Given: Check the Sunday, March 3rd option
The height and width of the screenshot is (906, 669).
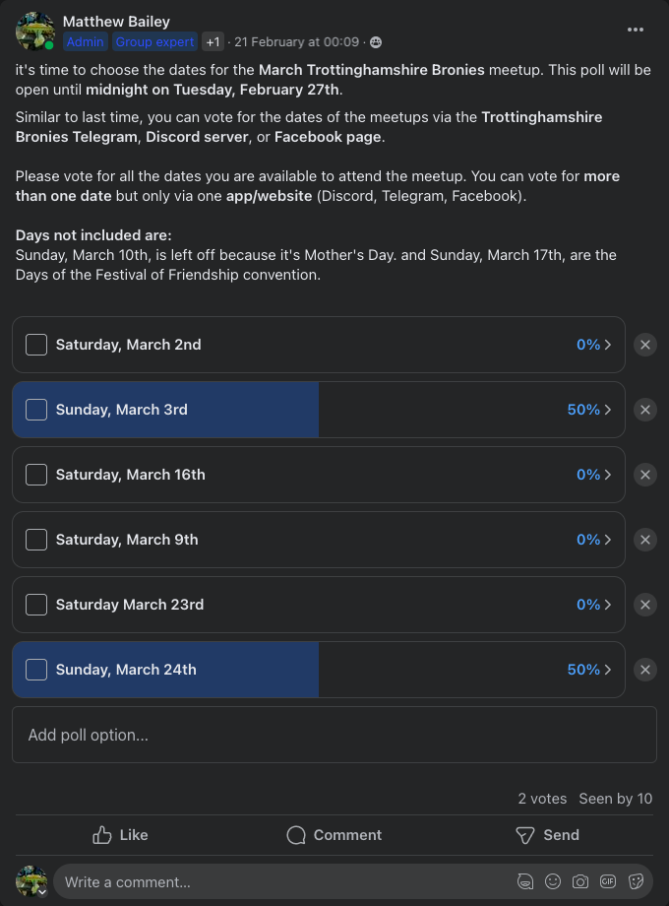Looking at the screenshot, I should pyautogui.click(x=36, y=410).
